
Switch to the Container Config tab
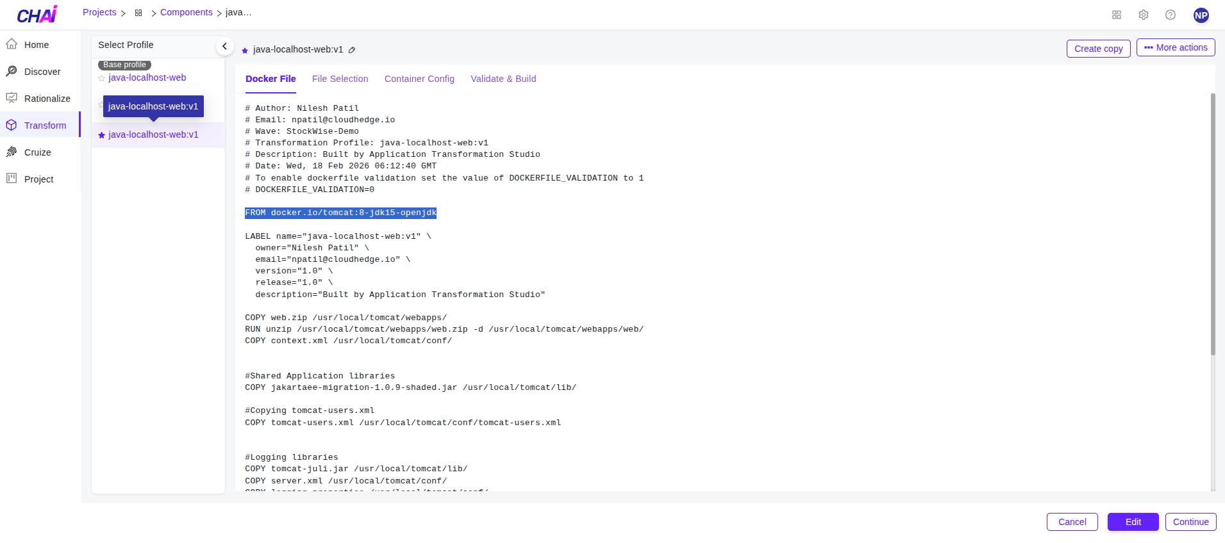419,79
